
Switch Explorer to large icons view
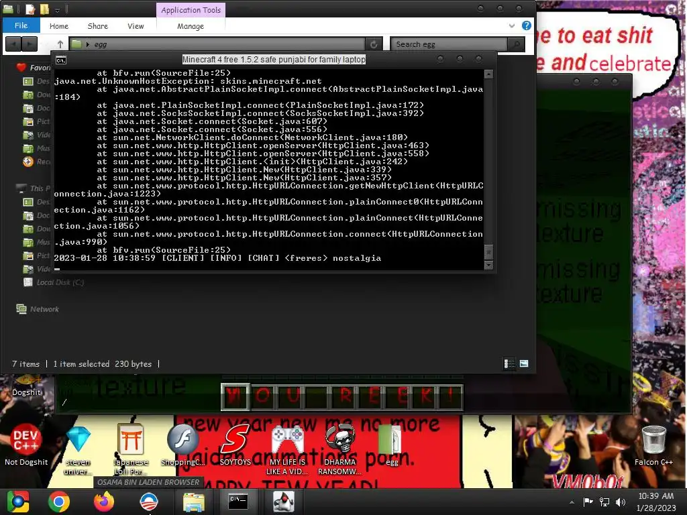pos(524,363)
